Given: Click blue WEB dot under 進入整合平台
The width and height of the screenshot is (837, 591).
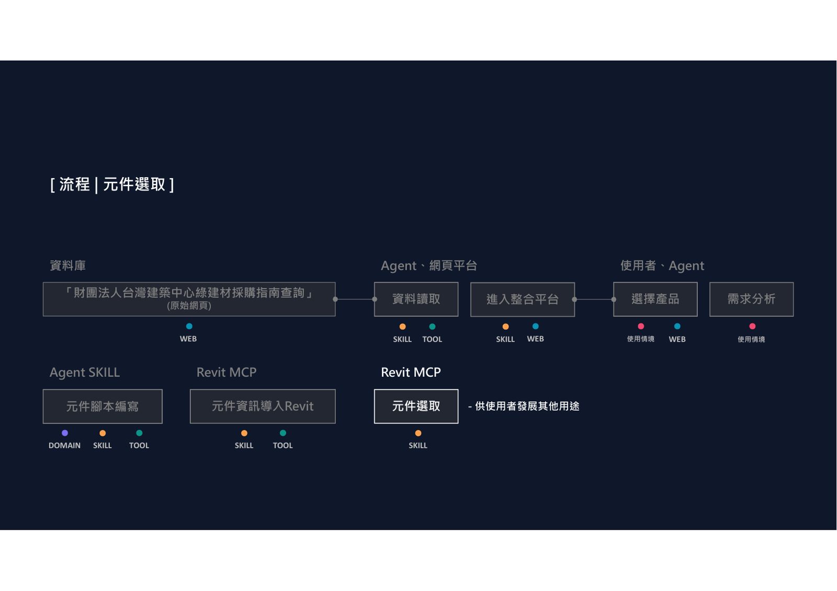Looking at the screenshot, I should coord(535,326).
